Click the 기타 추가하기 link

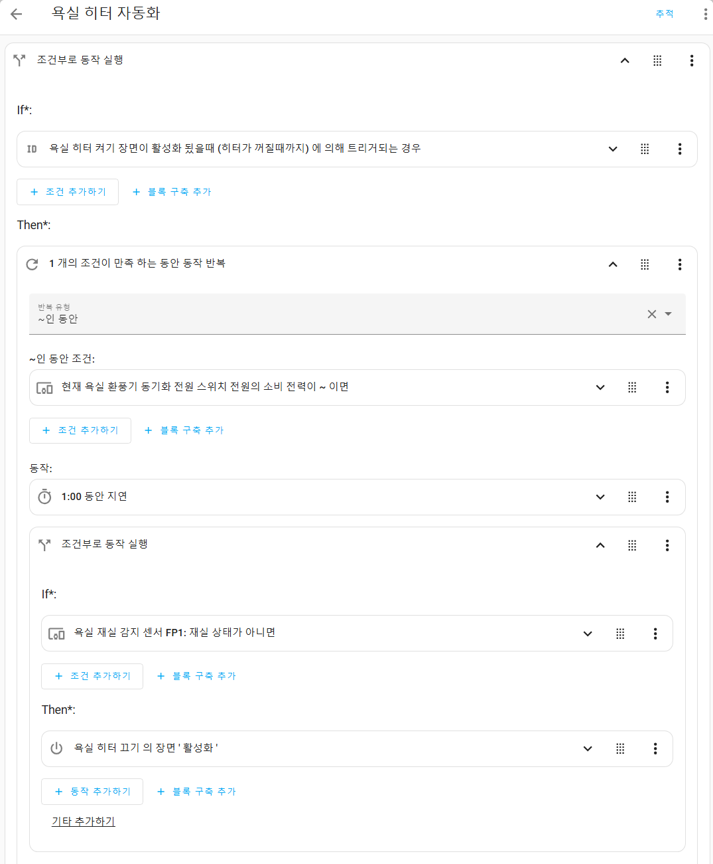pyautogui.click(x=84, y=821)
